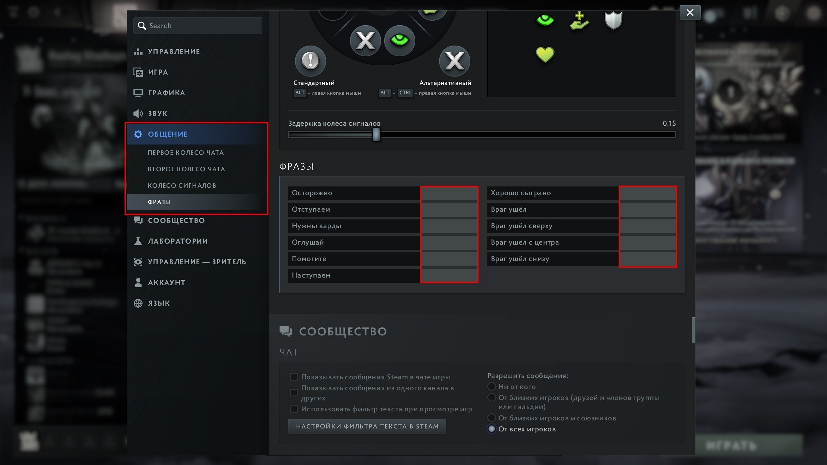Open the Колесо сигналов subsection
The image size is (827, 465).
click(x=182, y=185)
